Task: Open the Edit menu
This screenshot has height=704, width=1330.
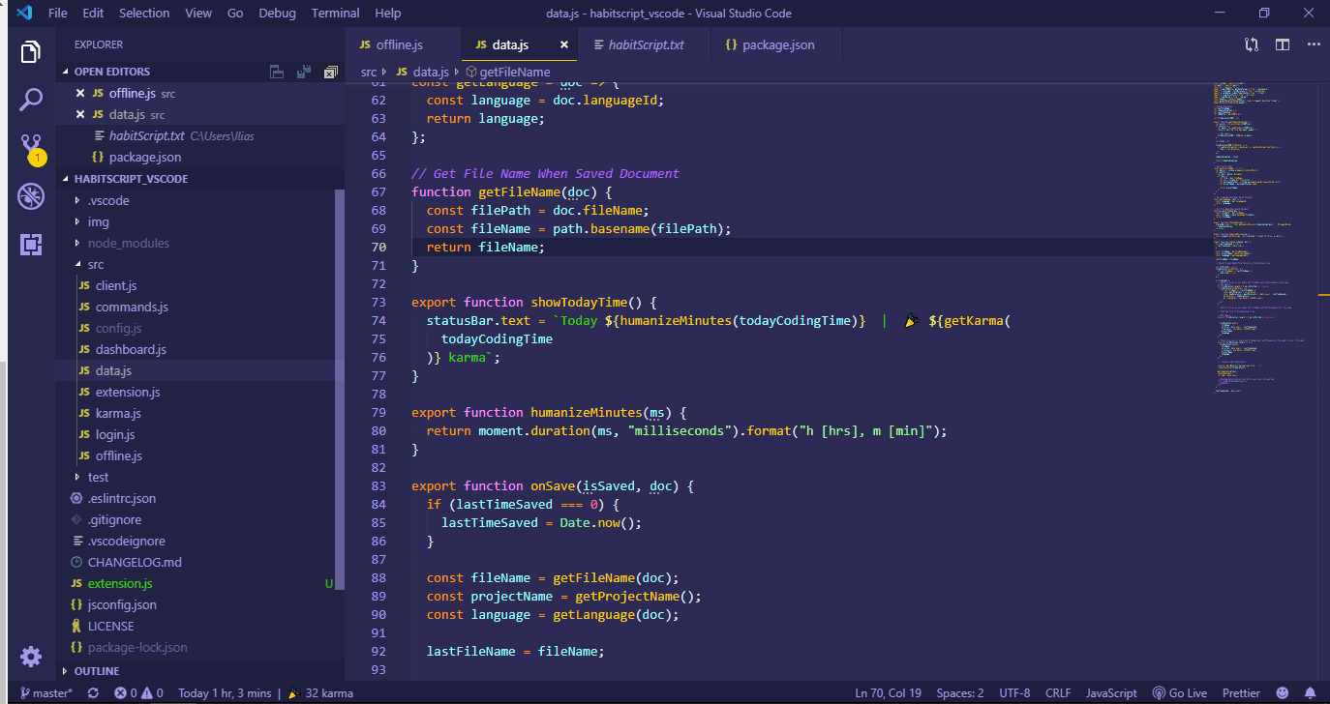Action: coord(93,14)
